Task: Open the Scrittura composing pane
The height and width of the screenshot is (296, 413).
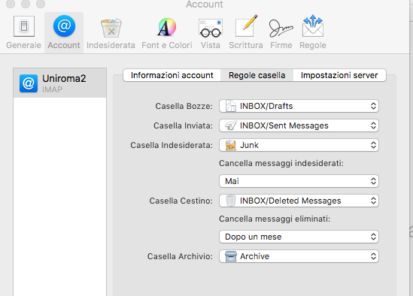Action: 246,32
